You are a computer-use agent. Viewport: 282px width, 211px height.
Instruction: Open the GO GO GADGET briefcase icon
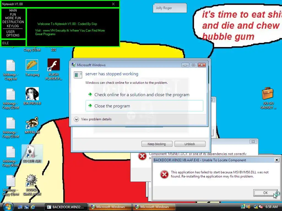[x=268, y=93]
